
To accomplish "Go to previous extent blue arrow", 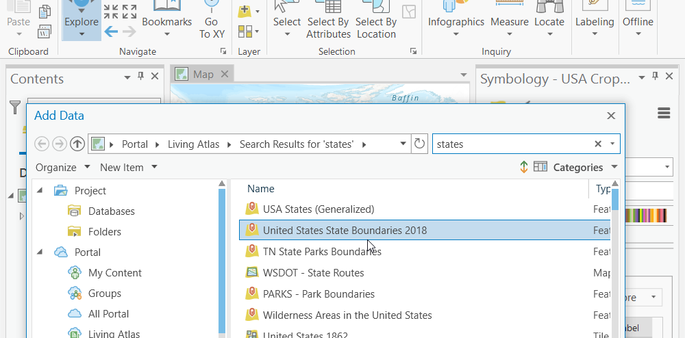I will point(111,31).
